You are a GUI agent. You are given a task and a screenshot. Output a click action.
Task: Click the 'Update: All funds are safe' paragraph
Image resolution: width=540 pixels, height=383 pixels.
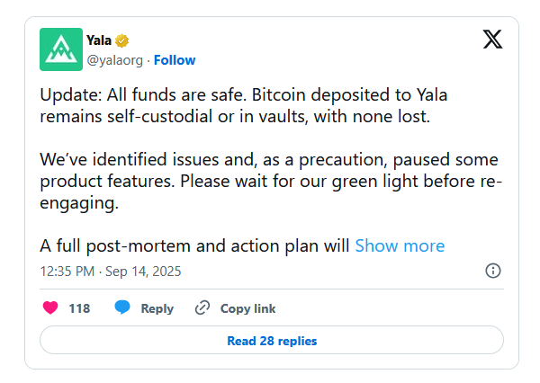click(244, 105)
